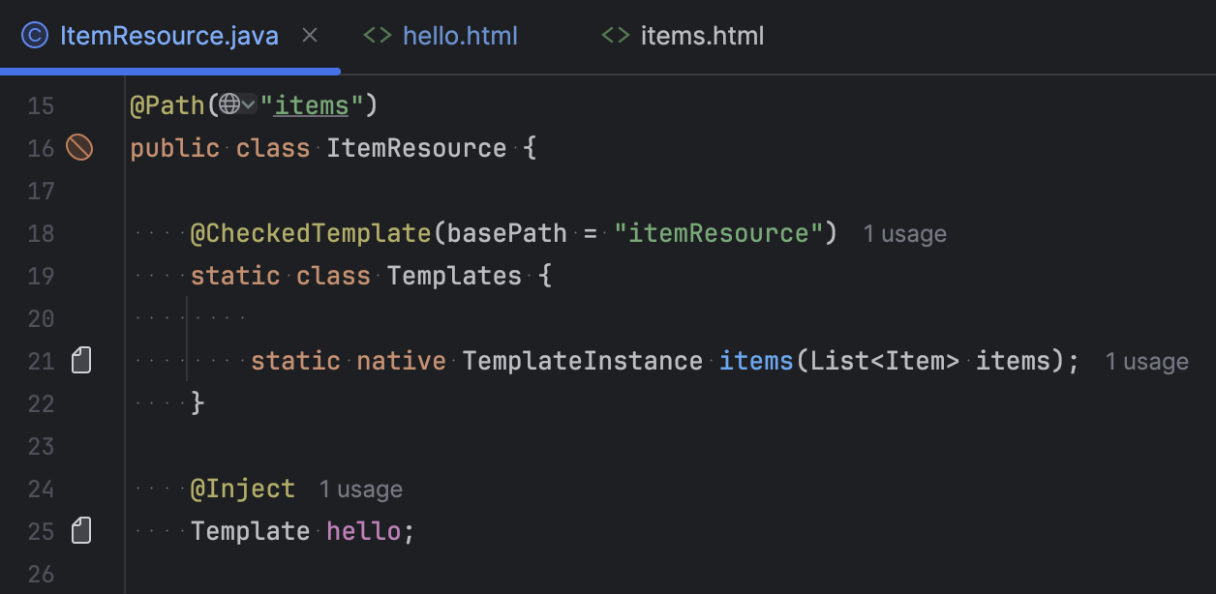Click the Java class icon on ItemResource.java tab
The height and width of the screenshot is (594, 1216).
click(x=35, y=35)
